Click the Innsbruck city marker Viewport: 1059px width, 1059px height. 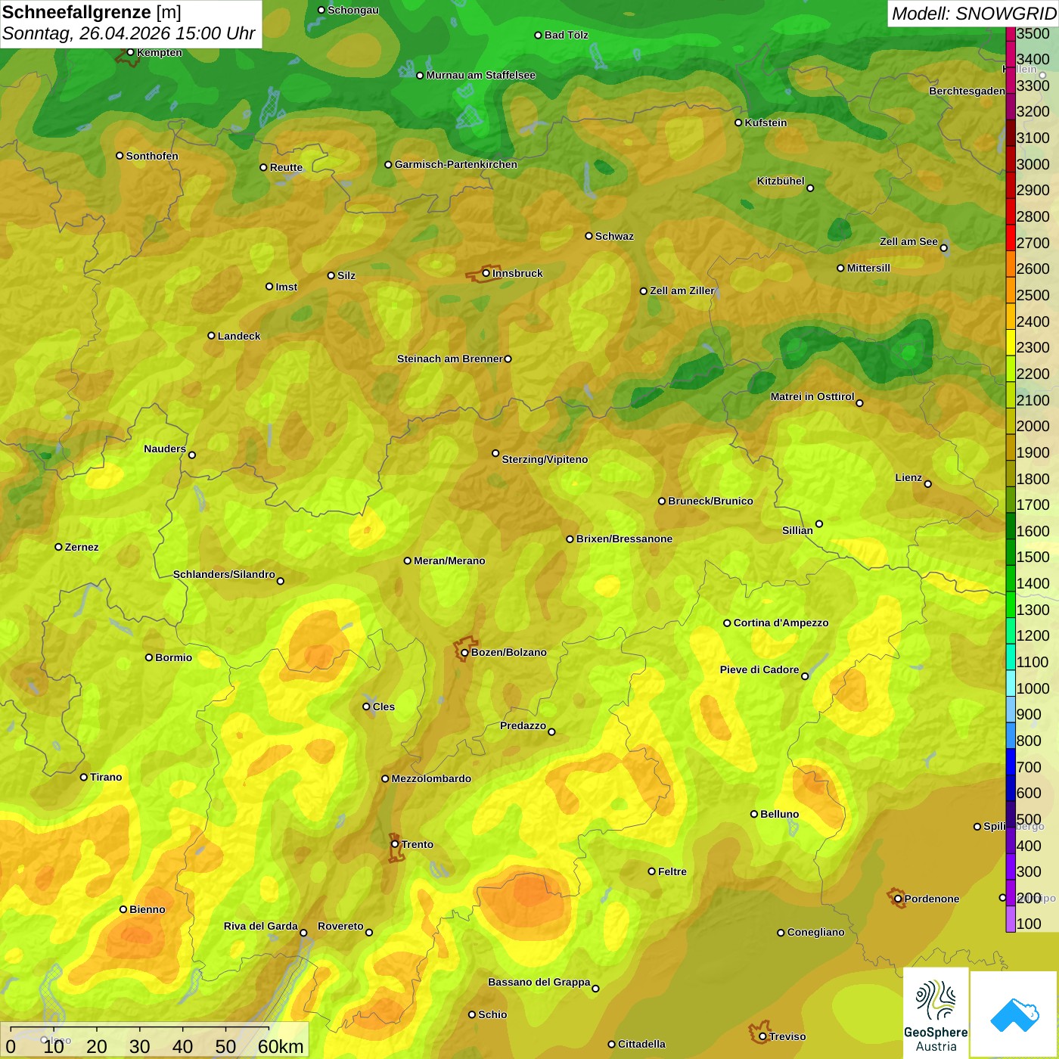click(x=486, y=273)
